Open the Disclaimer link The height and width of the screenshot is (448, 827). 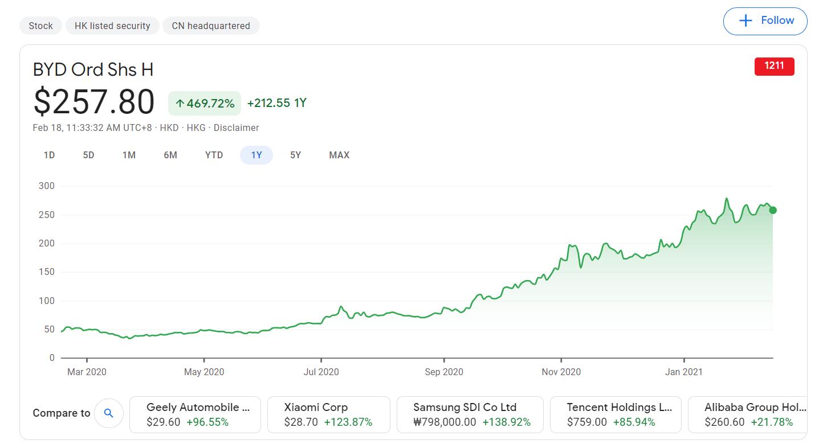[236, 128]
